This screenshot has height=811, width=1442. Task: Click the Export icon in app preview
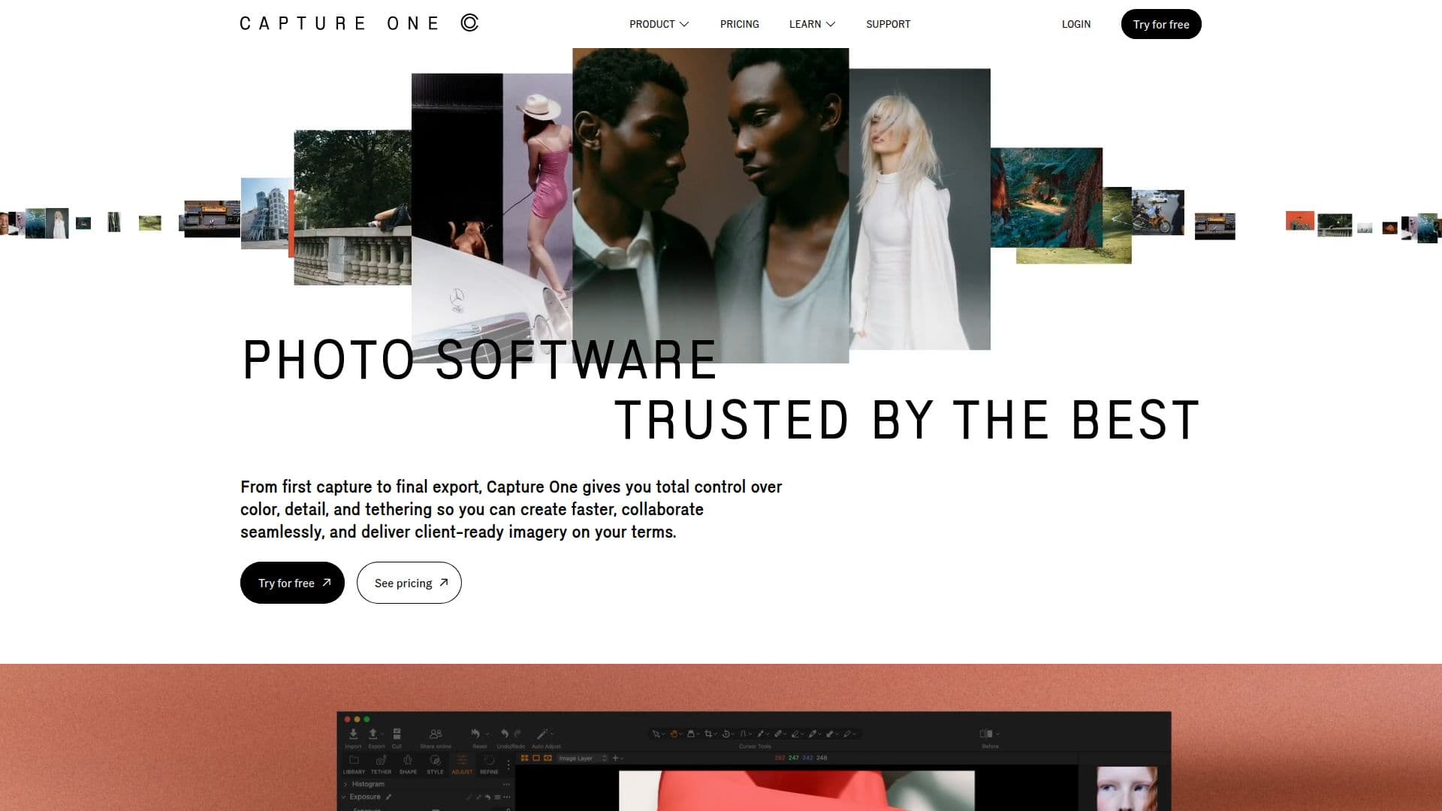(x=373, y=734)
